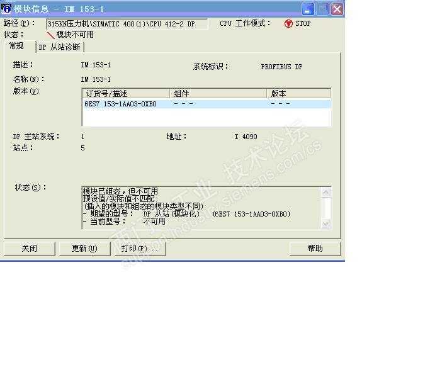This screenshot has width=430, height=389.
Task: Click the 路径 path field
Action: [127, 24]
